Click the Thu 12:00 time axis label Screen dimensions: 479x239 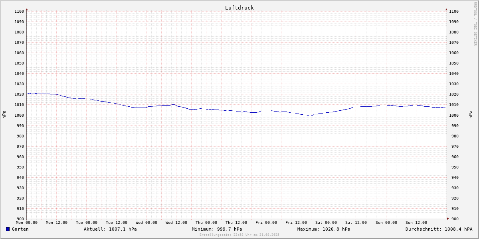click(x=236, y=223)
